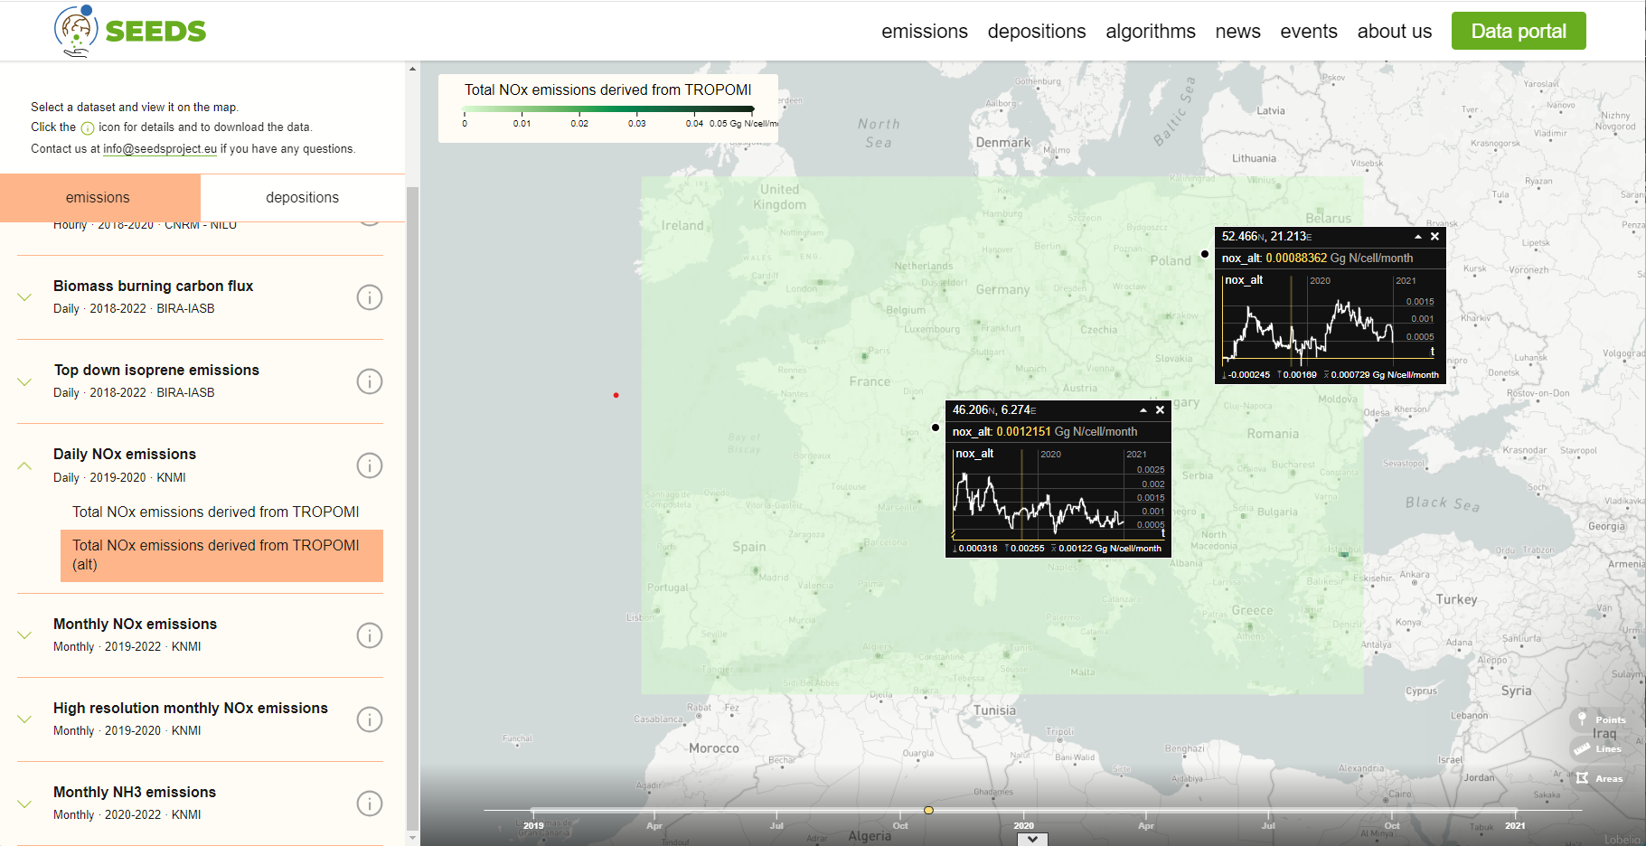Select the Areas polygon tool
This screenshot has width=1646, height=846.
(1583, 778)
